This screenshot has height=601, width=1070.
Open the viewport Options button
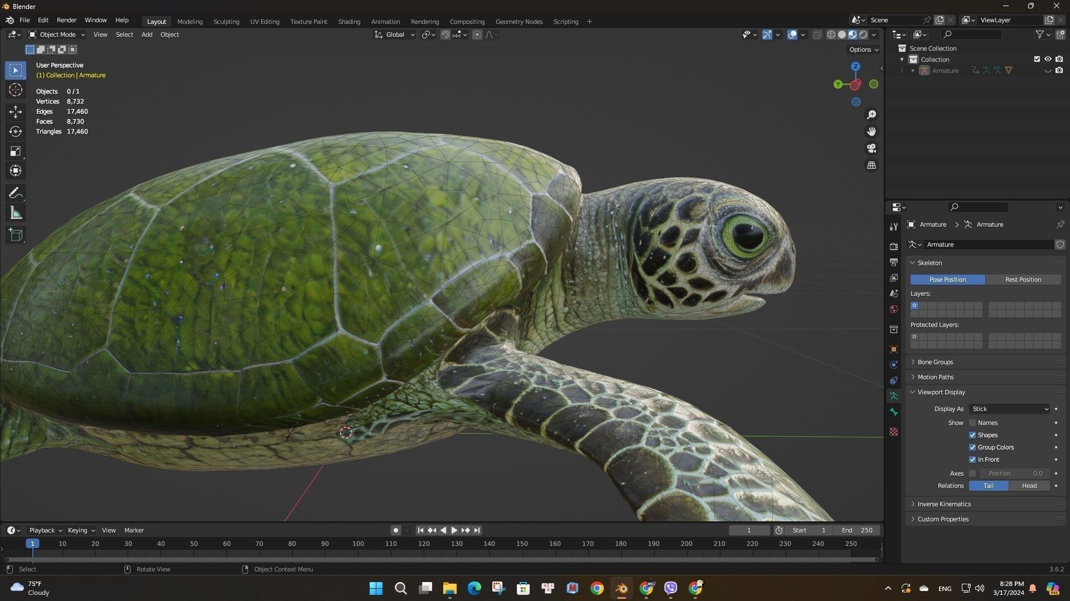tap(864, 50)
